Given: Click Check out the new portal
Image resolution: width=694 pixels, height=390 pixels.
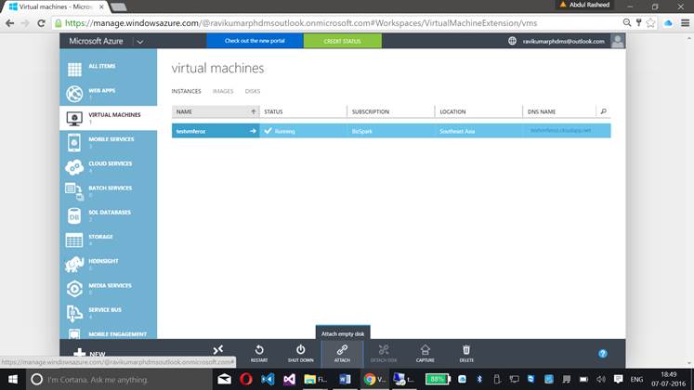Looking at the screenshot, I should (255, 41).
